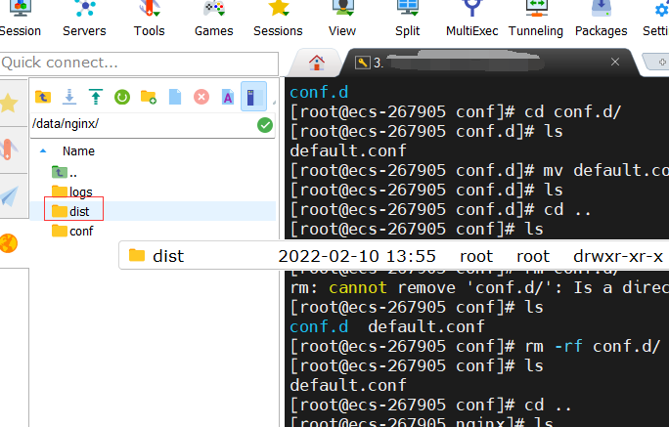669x427 pixels.
Task: Open the Sessions star icon
Action: tap(279, 9)
